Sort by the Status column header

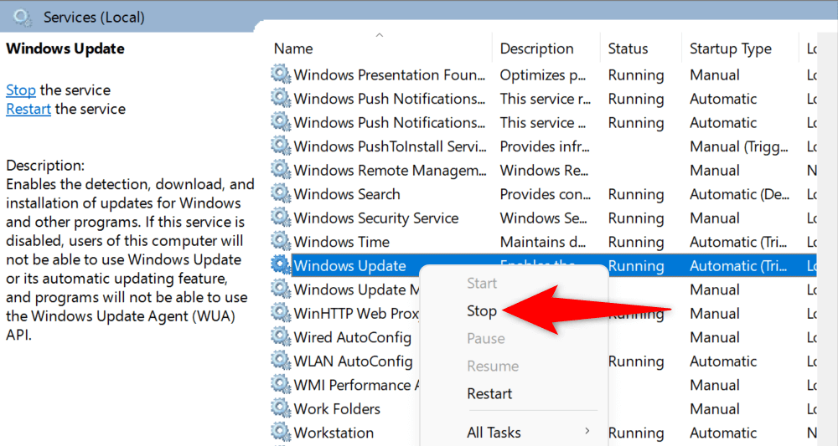tap(628, 49)
